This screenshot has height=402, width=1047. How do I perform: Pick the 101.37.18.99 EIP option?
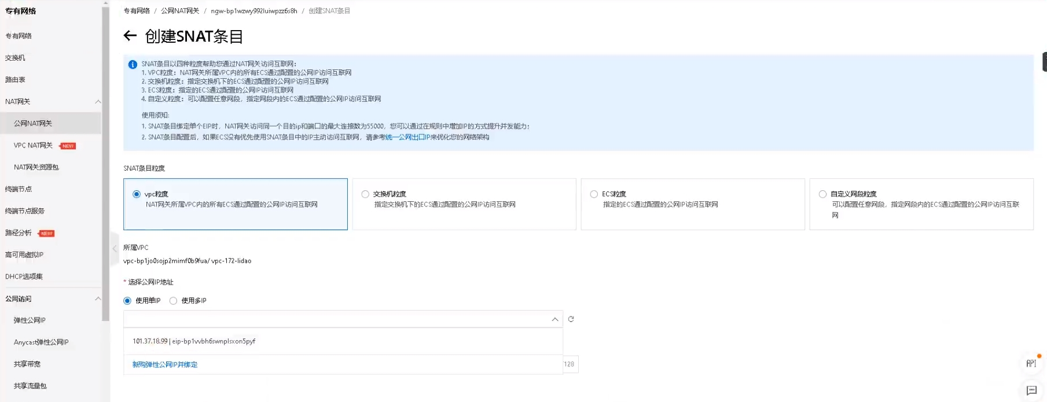pyautogui.click(x=194, y=341)
